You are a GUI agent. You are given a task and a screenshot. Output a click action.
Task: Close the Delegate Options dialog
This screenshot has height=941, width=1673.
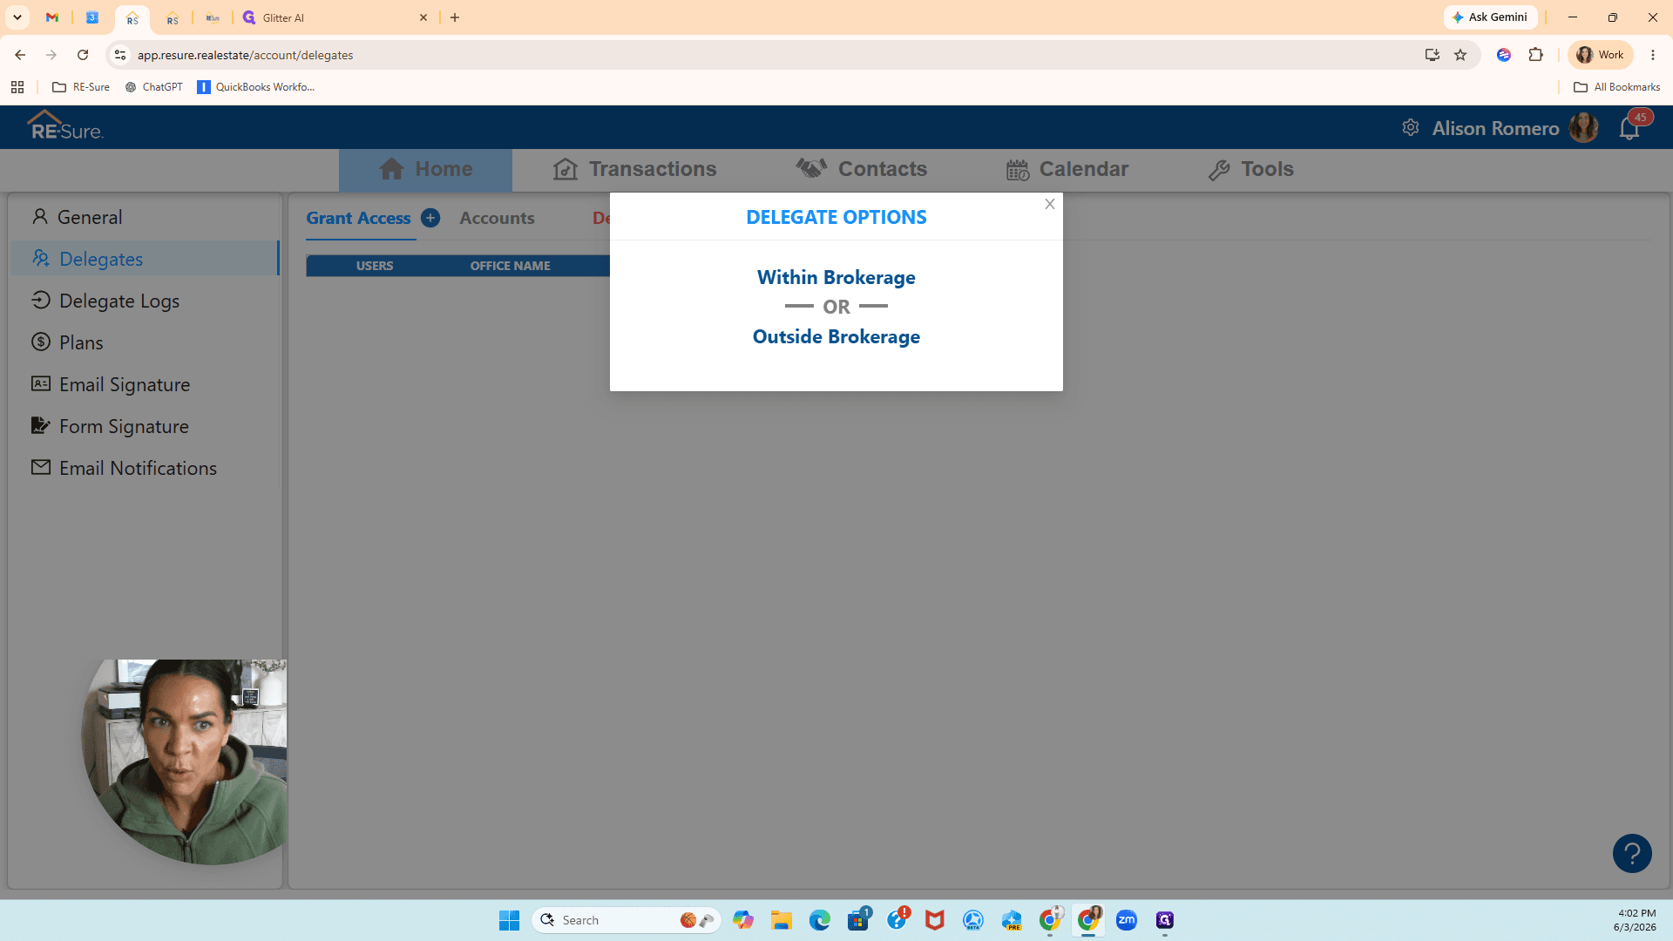pos(1049,204)
